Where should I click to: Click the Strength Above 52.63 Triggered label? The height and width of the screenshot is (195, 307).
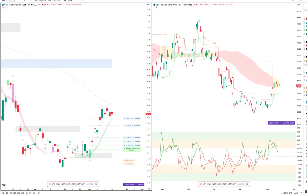coord(132,149)
